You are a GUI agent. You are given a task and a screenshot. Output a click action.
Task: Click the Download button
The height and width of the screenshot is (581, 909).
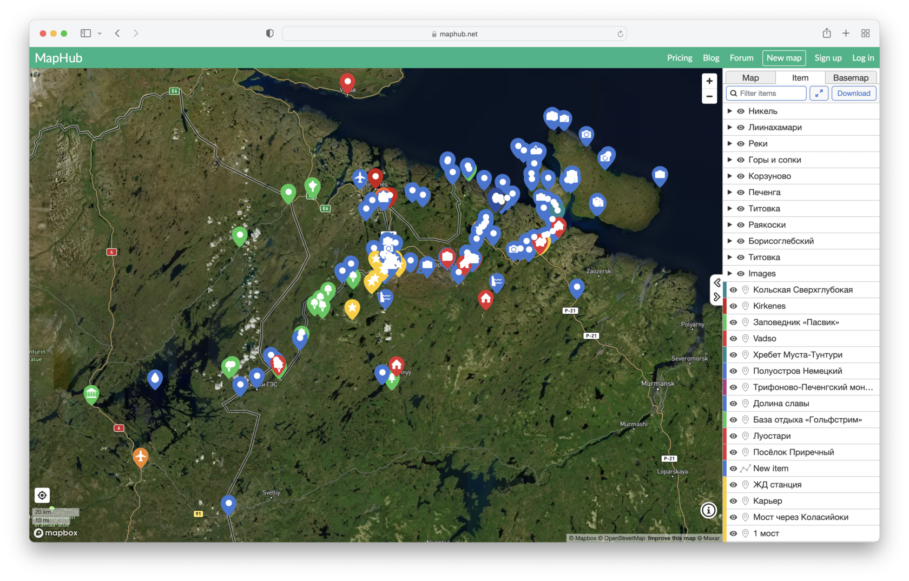tap(853, 93)
